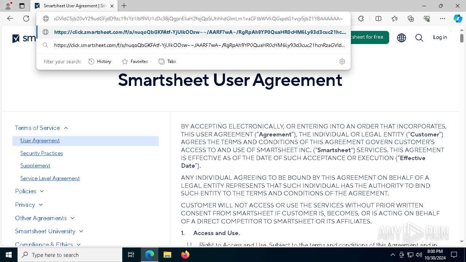The height and width of the screenshot is (262, 466).
Task: Filter suggestions by History
Action: [100, 61]
